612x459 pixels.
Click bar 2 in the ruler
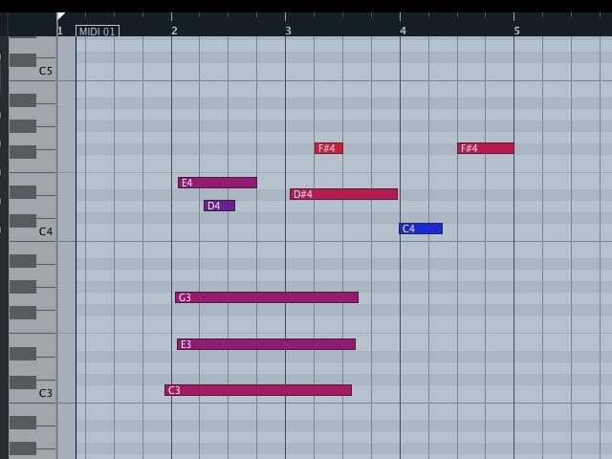[x=174, y=31]
